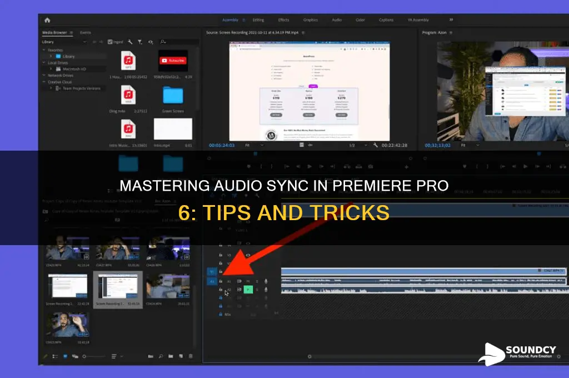The image size is (569, 378).
Task: Click Drag Audio Only icon in Source
Action: pyautogui.click(x=310, y=145)
